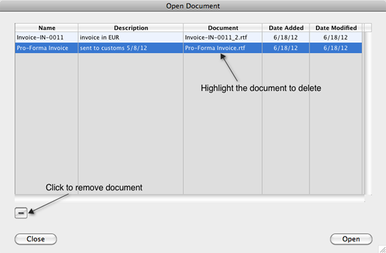Sort by the Date Added column header

coord(285,28)
